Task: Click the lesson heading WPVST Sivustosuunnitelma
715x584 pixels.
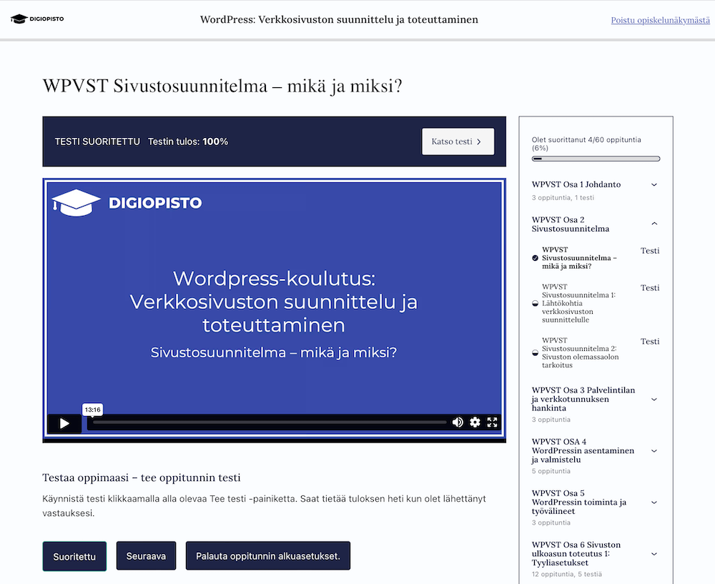Action: (x=222, y=86)
